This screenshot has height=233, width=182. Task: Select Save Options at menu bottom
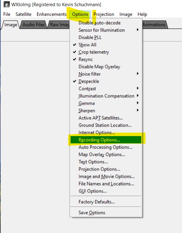tap(106, 213)
